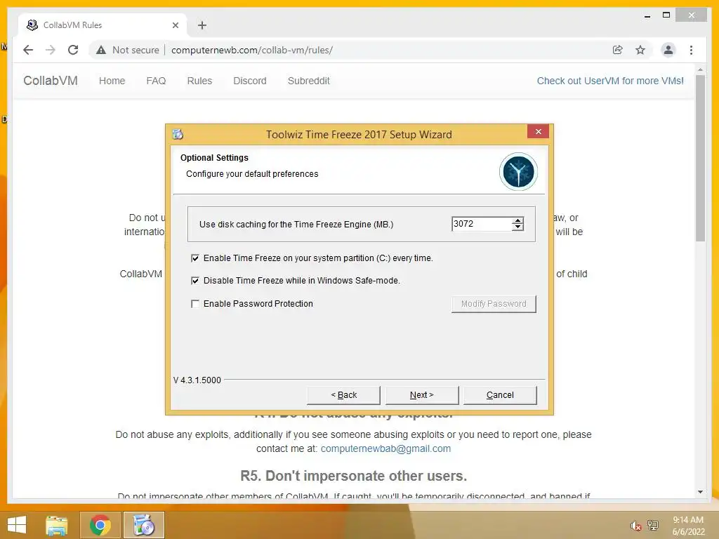Screen dimensions: 719x539
Task: Click Check out UserVM for more VMs link
Action: point(610,81)
